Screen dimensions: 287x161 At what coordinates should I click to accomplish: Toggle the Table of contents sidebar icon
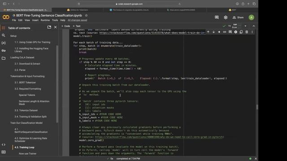click(x=4, y=28)
